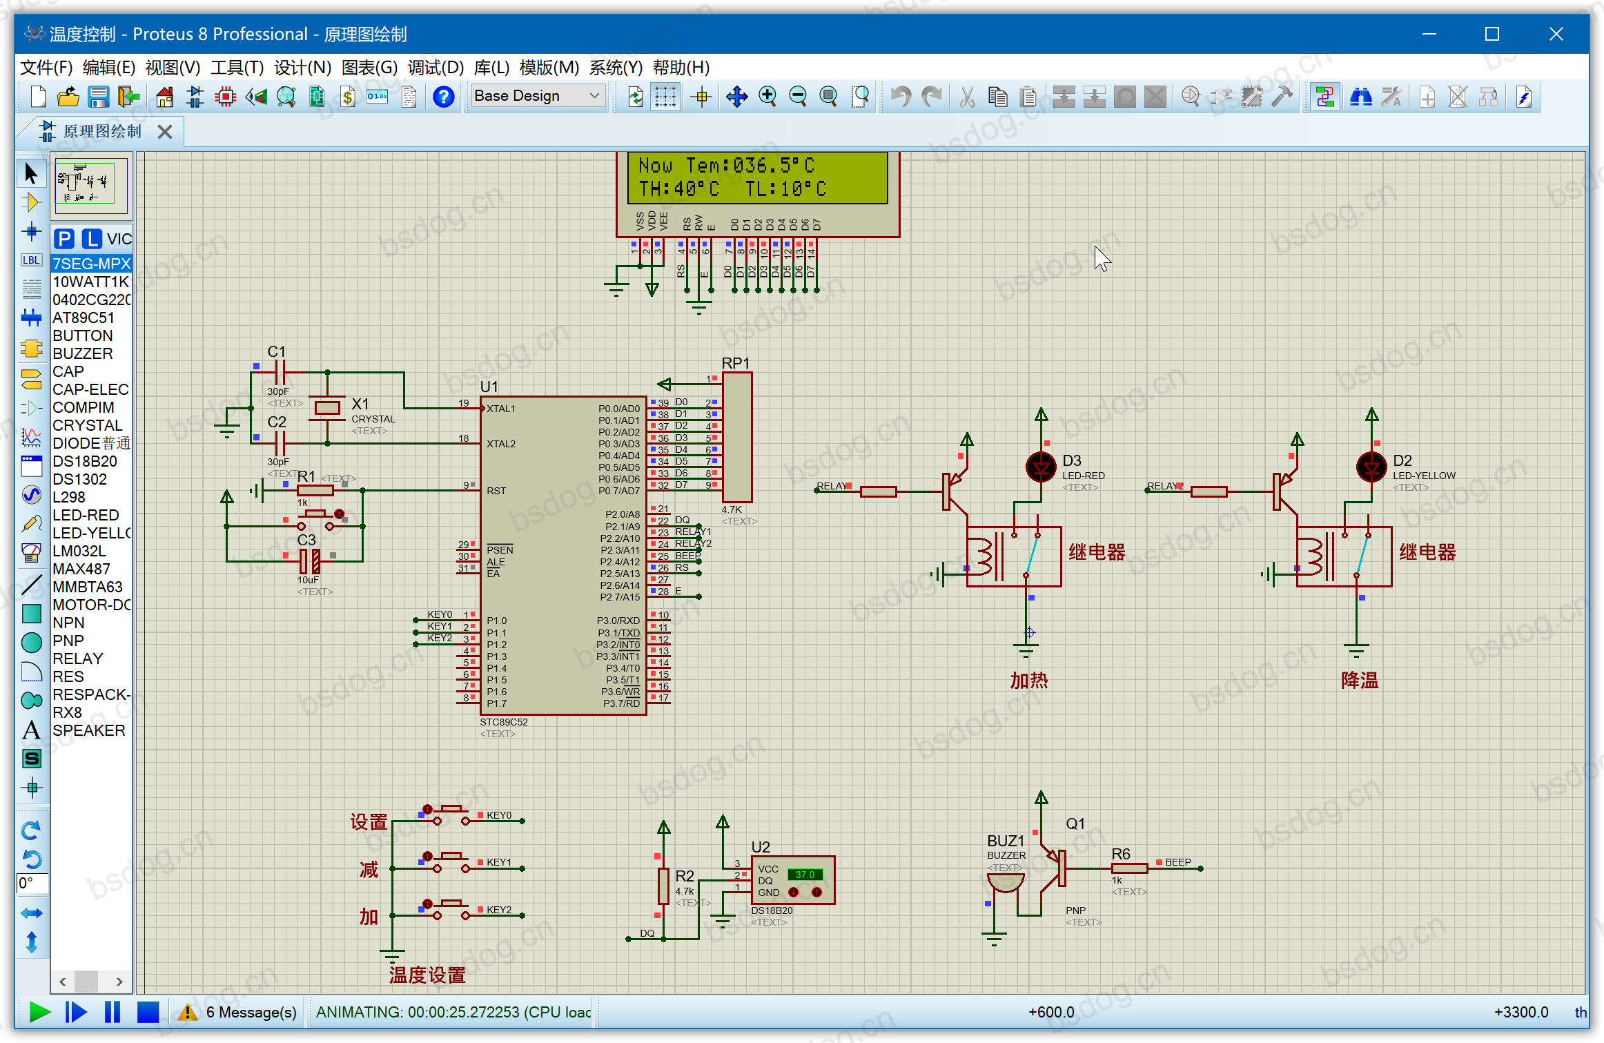
Task: Click the Undo arrow icon
Action: tap(900, 97)
